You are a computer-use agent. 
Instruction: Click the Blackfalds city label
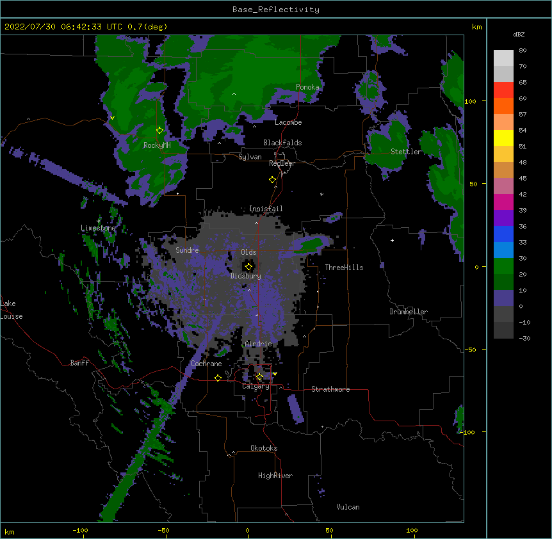pyautogui.click(x=282, y=143)
